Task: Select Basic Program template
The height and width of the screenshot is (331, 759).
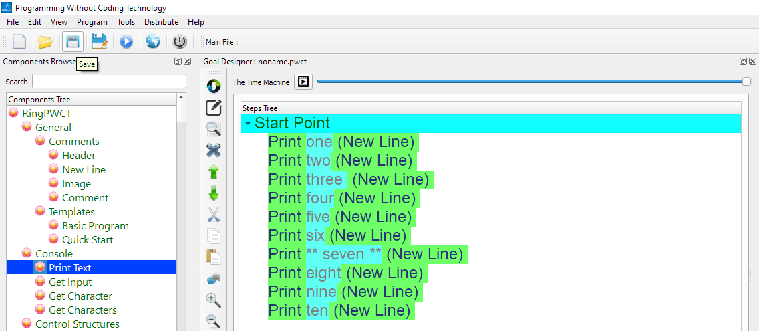Action: point(95,226)
